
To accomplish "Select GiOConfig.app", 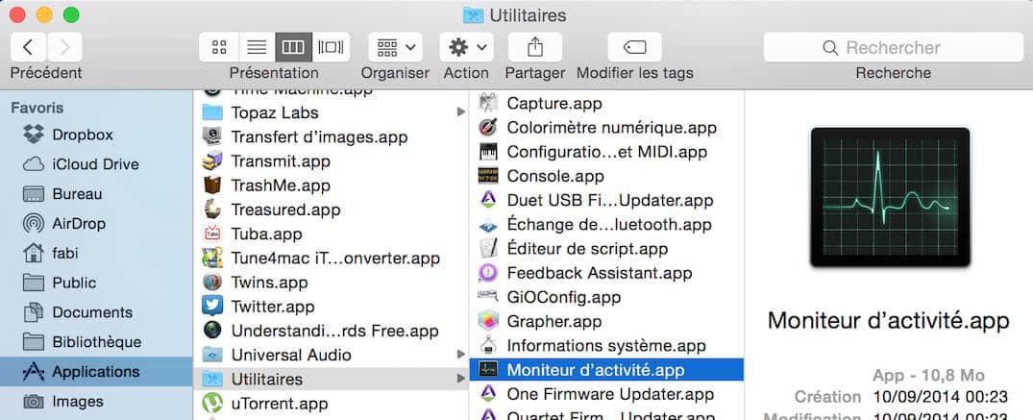I will 606,297.
